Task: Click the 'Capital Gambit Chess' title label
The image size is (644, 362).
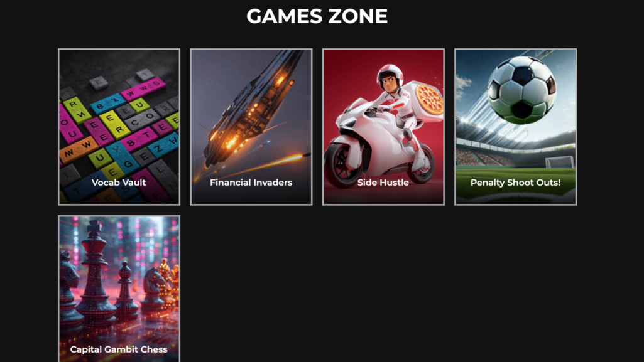Action: pyautogui.click(x=119, y=349)
